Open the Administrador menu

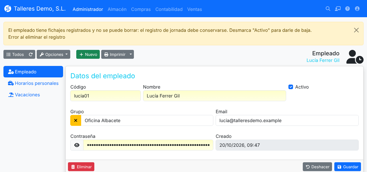pos(88,9)
